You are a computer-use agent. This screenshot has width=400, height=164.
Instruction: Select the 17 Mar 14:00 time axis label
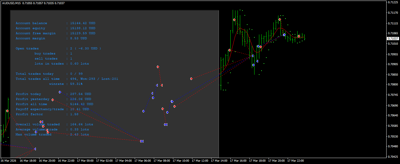219,161
